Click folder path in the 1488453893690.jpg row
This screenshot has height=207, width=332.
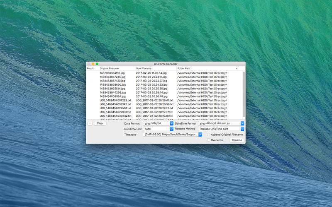(202, 85)
